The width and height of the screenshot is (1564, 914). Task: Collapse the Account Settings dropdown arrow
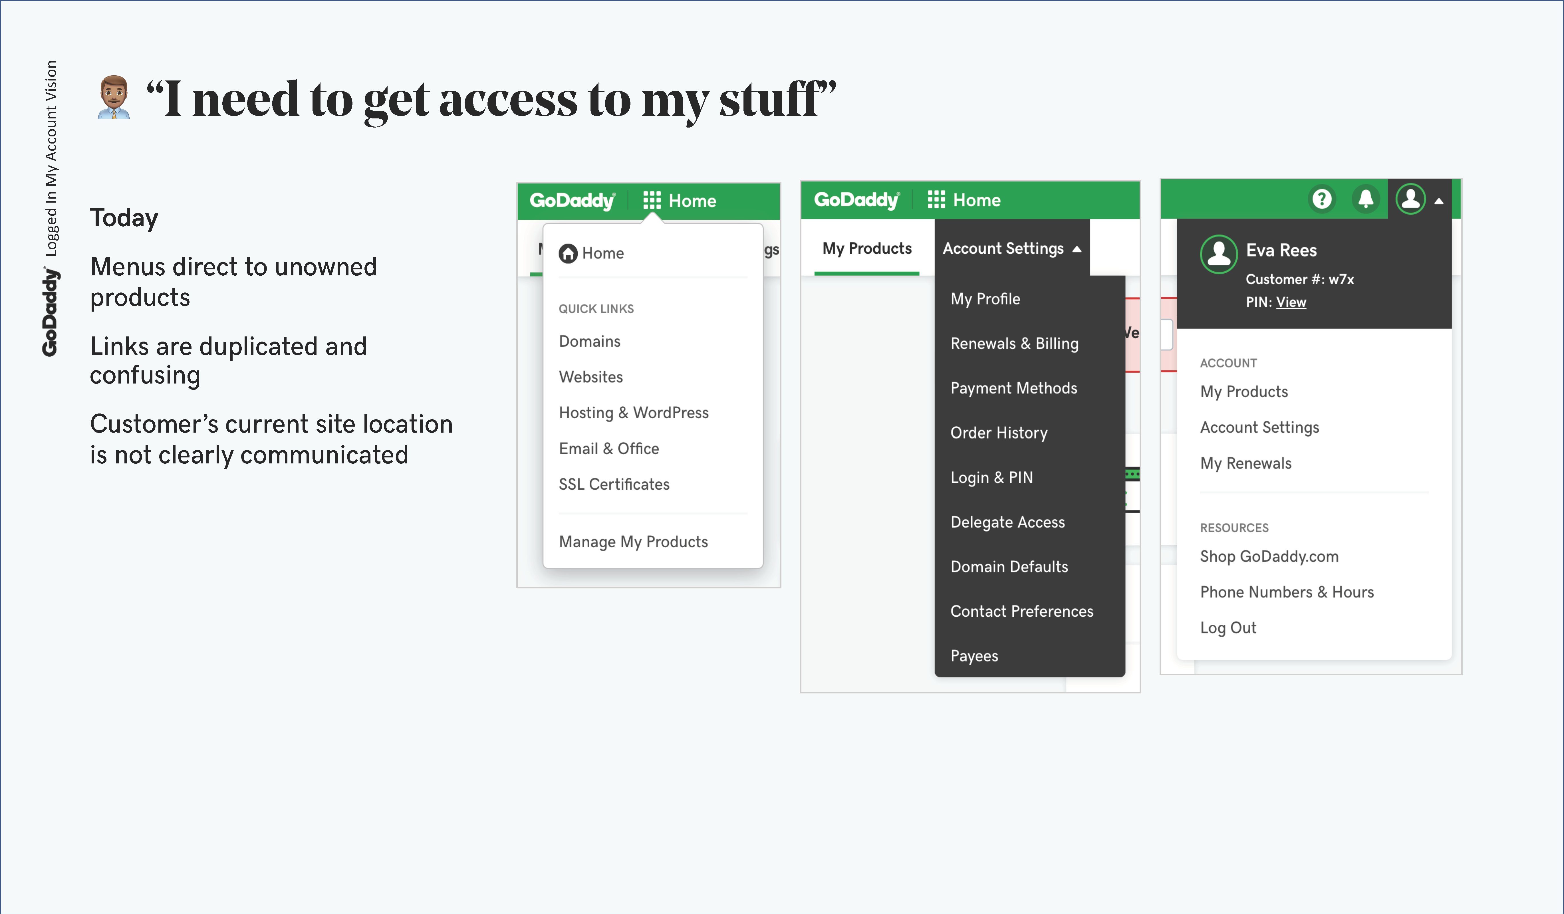(x=1077, y=249)
